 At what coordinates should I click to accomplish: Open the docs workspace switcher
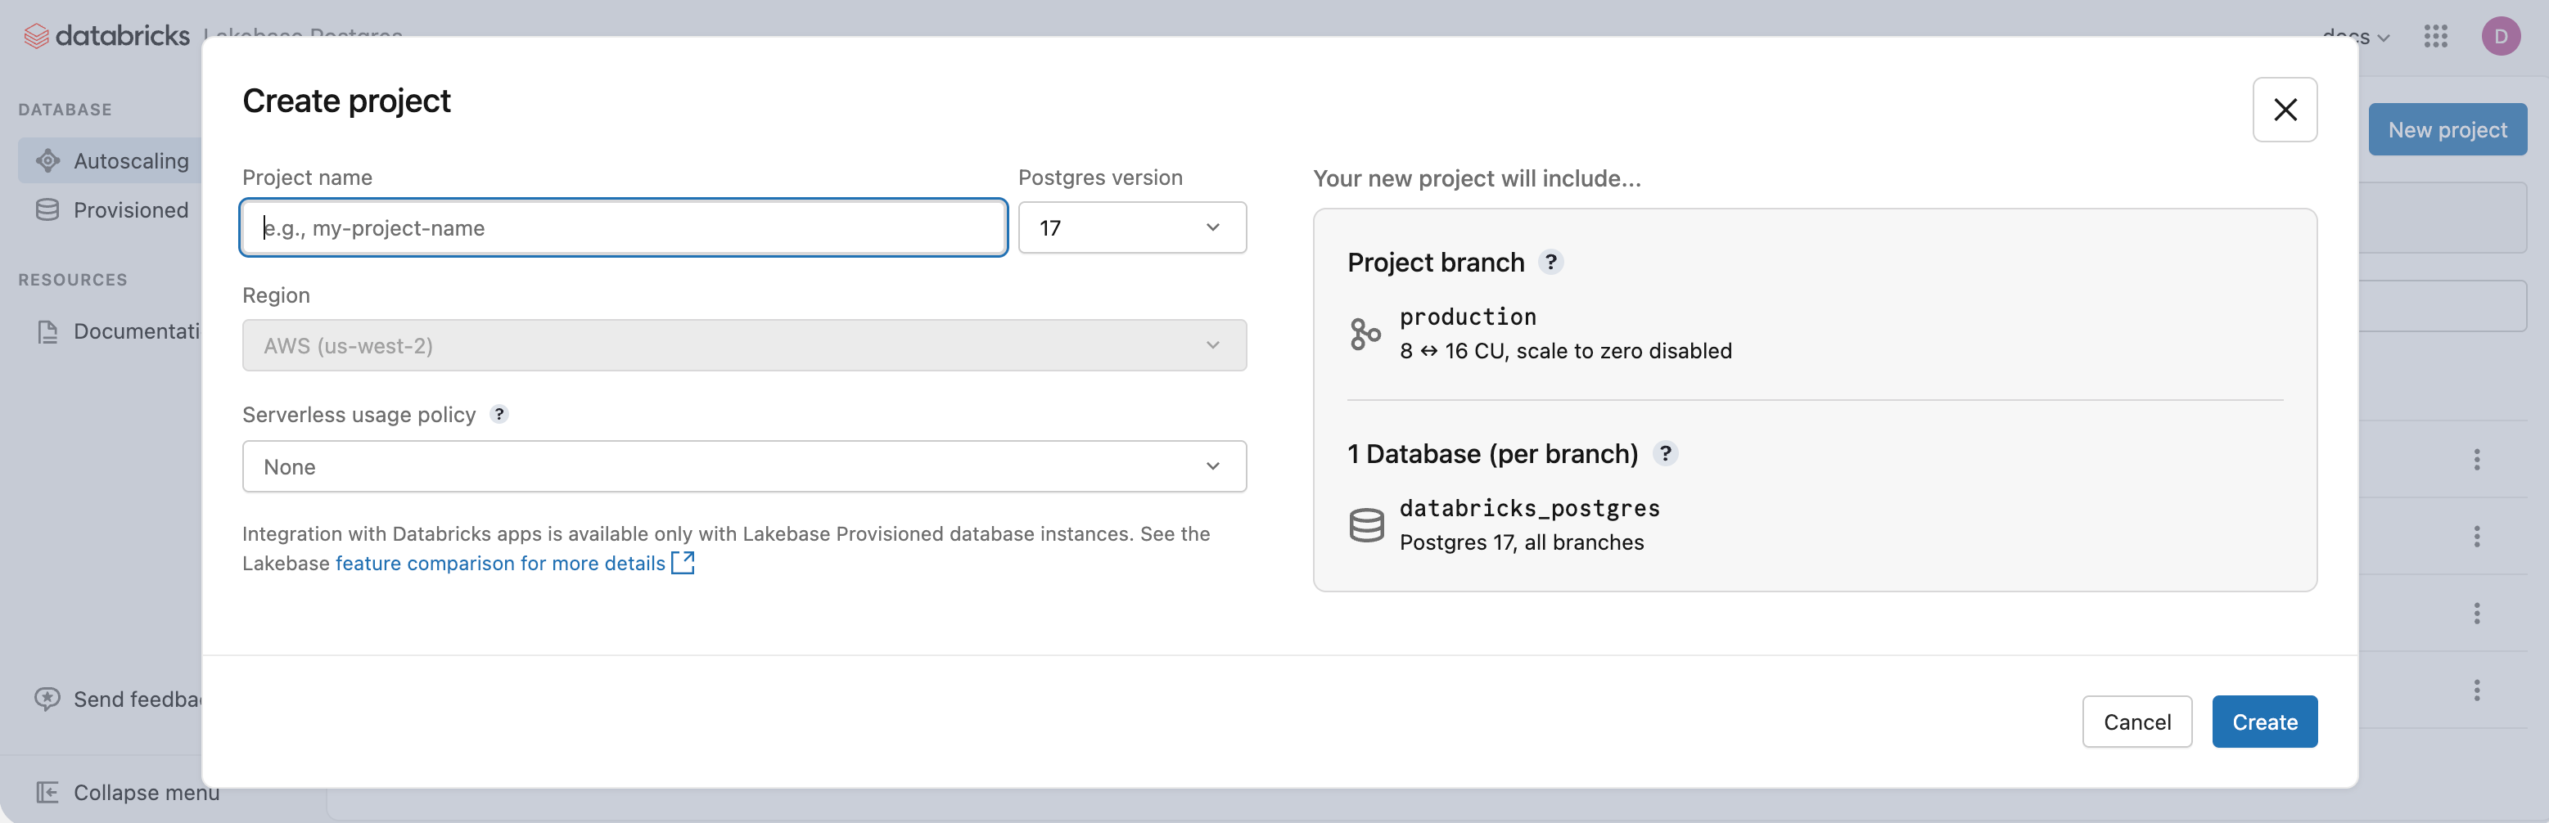pyautogui.click(x=2356, y=37)
